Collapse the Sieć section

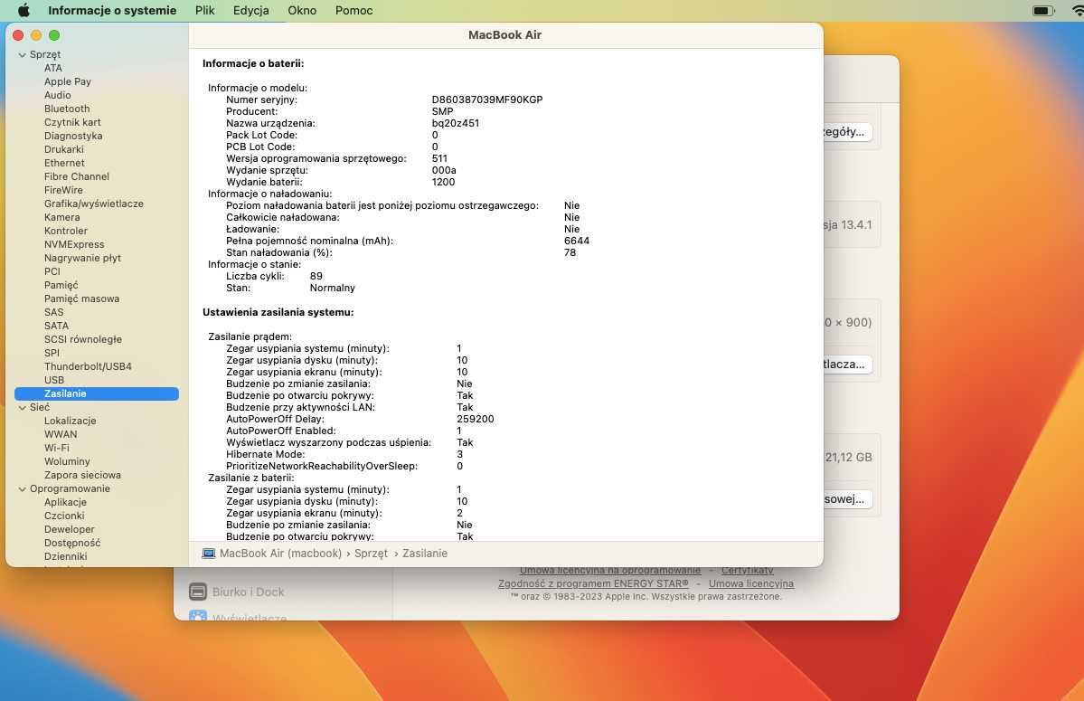tap(22, 408)
